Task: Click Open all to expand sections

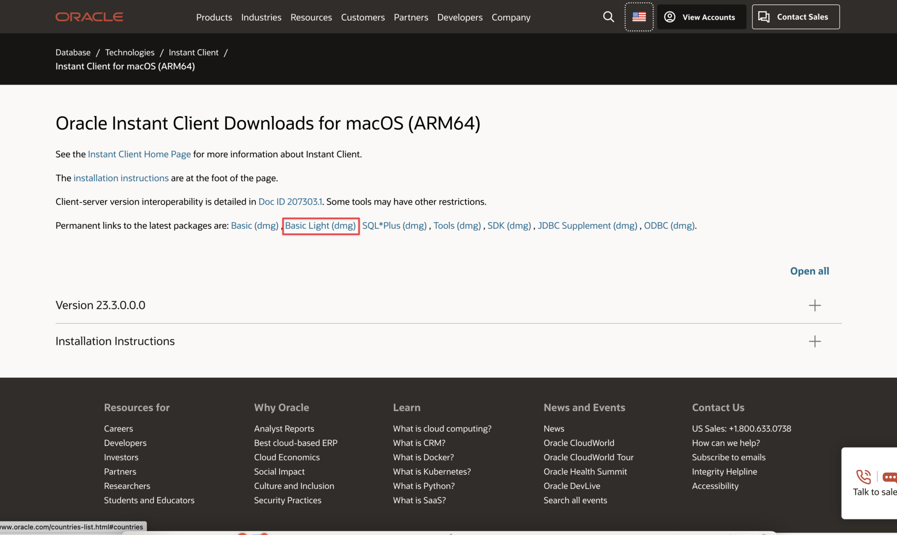Action: click(x=809, y=271)
